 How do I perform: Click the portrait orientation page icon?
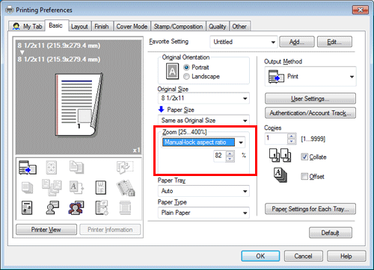pos(172,72)
